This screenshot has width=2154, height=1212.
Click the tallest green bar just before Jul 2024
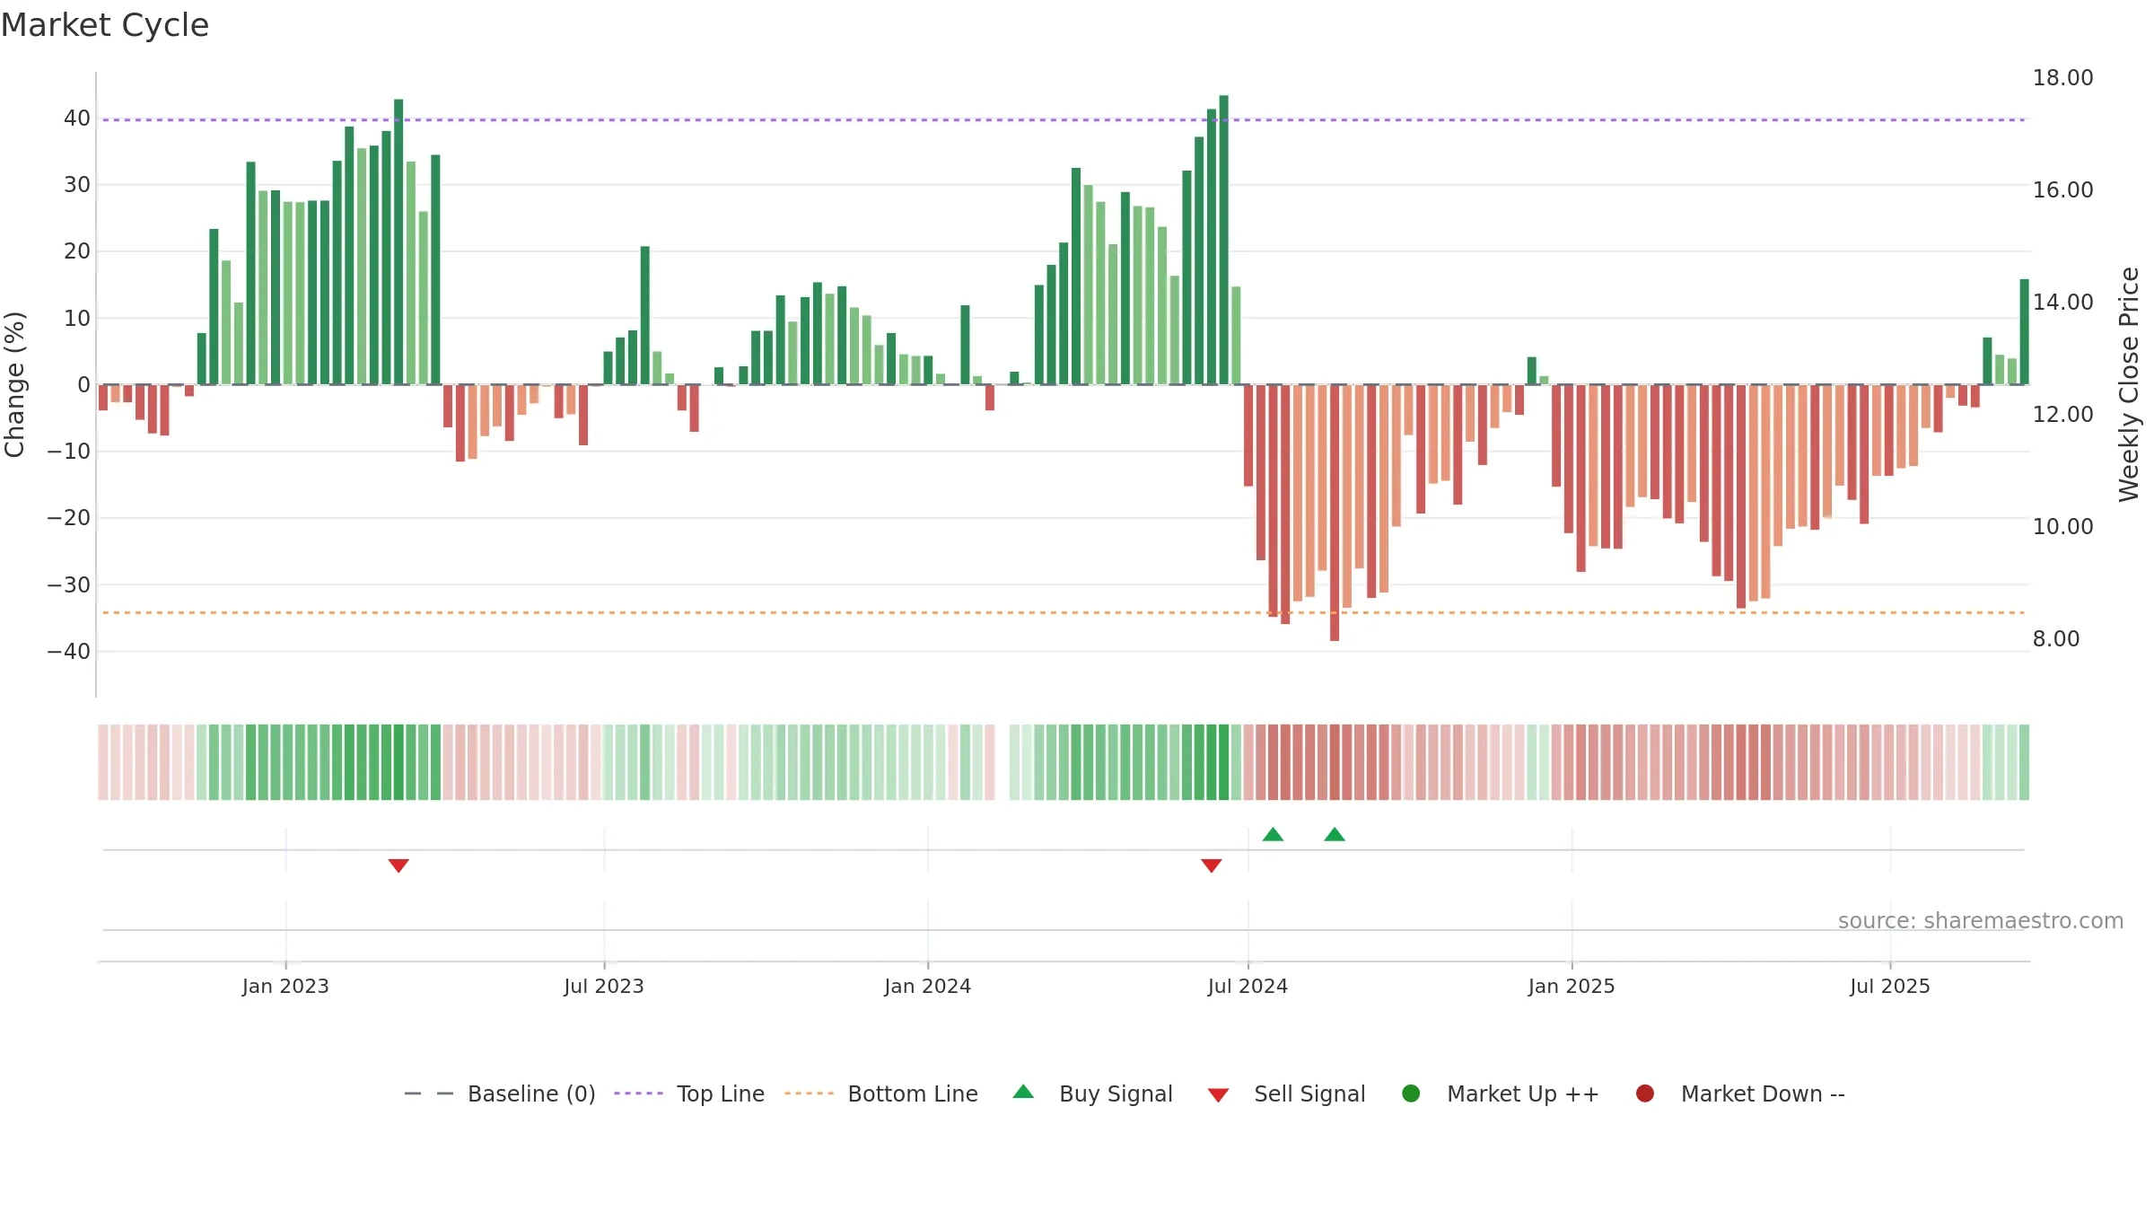click(1224, 240)
